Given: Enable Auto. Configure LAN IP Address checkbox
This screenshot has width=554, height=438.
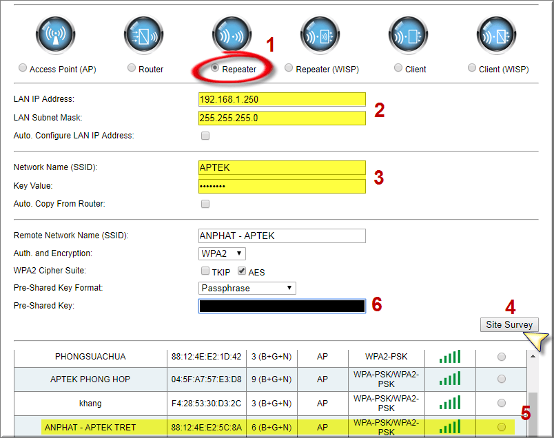Looking at the screenshot, I should [205, 136].
